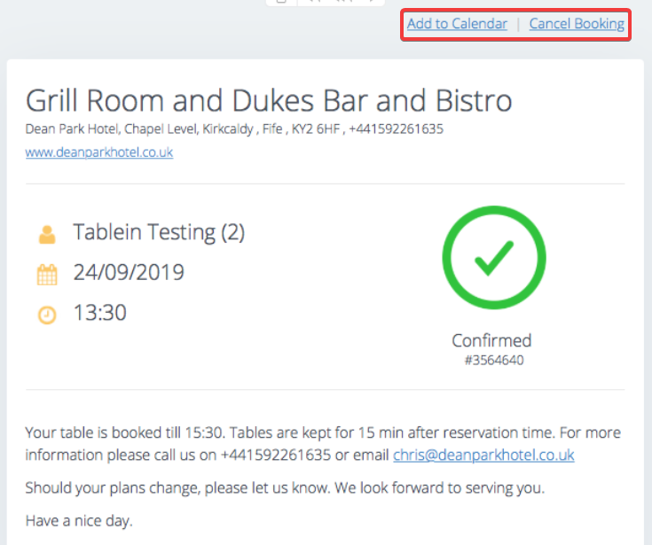The height and width of the screenshot is (545, 652).
Task: Click the separator between Calendar and Cancel links
Action: coord(518,24)
